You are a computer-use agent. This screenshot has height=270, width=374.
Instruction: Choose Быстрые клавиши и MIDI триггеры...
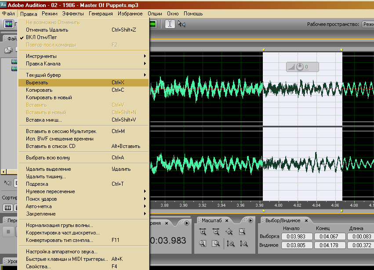(x=84, y=259)
